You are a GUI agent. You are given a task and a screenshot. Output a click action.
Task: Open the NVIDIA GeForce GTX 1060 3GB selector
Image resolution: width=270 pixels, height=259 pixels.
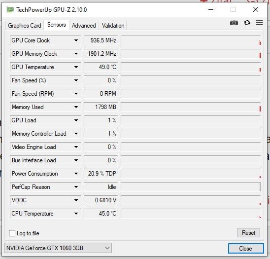click(x=58, y=248)
